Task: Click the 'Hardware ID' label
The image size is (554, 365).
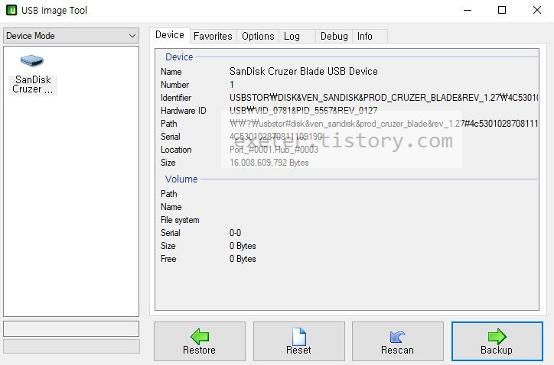Action: coord(184,111)
